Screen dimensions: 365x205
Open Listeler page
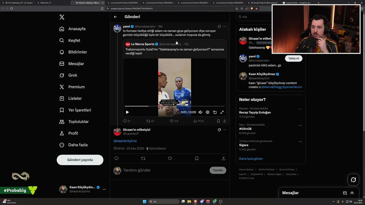[70, 99]
